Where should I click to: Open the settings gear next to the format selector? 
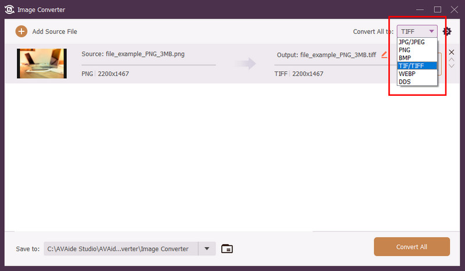(447, 31)
